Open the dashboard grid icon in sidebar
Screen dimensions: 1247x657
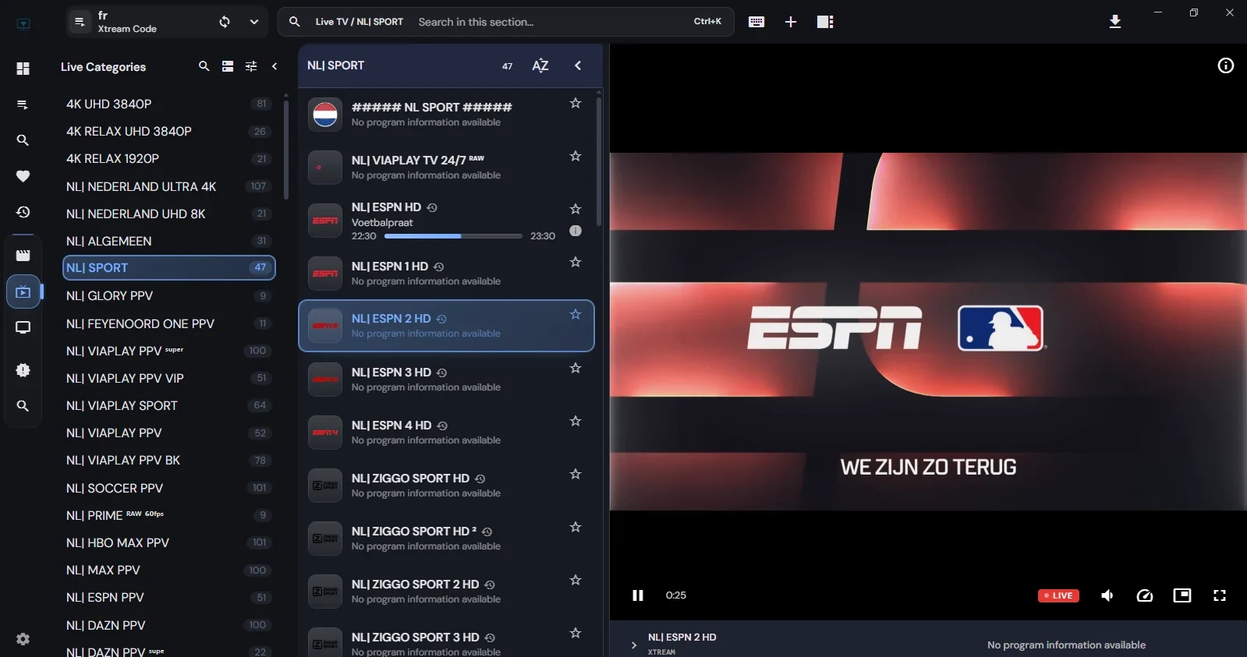(23, 69)
